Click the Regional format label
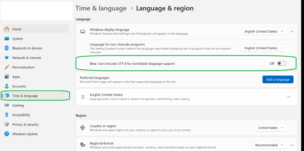 coord(102,143)
